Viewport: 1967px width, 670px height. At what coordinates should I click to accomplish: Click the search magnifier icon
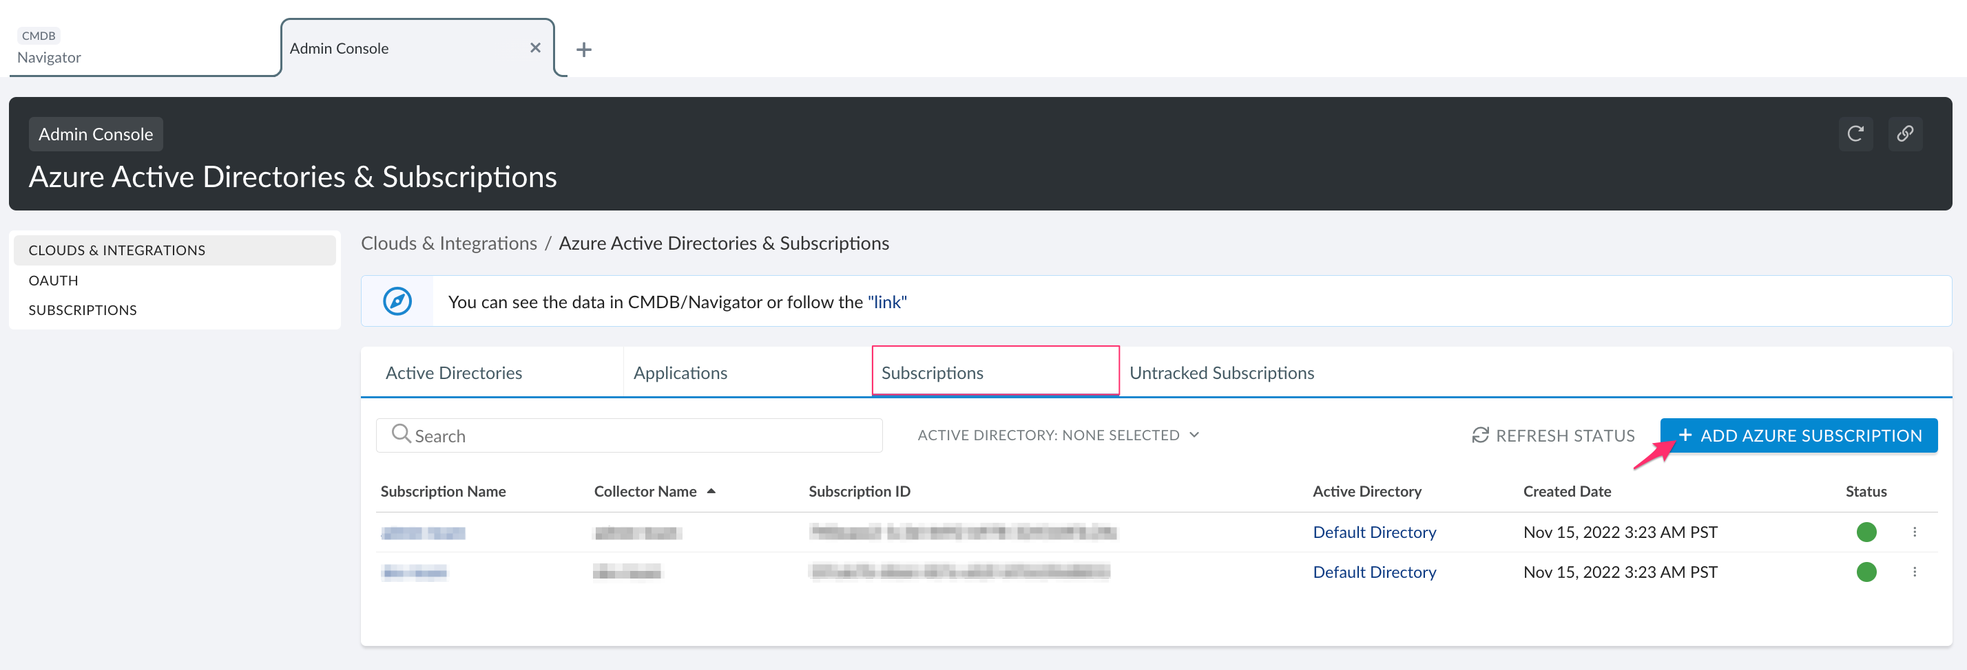(402, 435)
